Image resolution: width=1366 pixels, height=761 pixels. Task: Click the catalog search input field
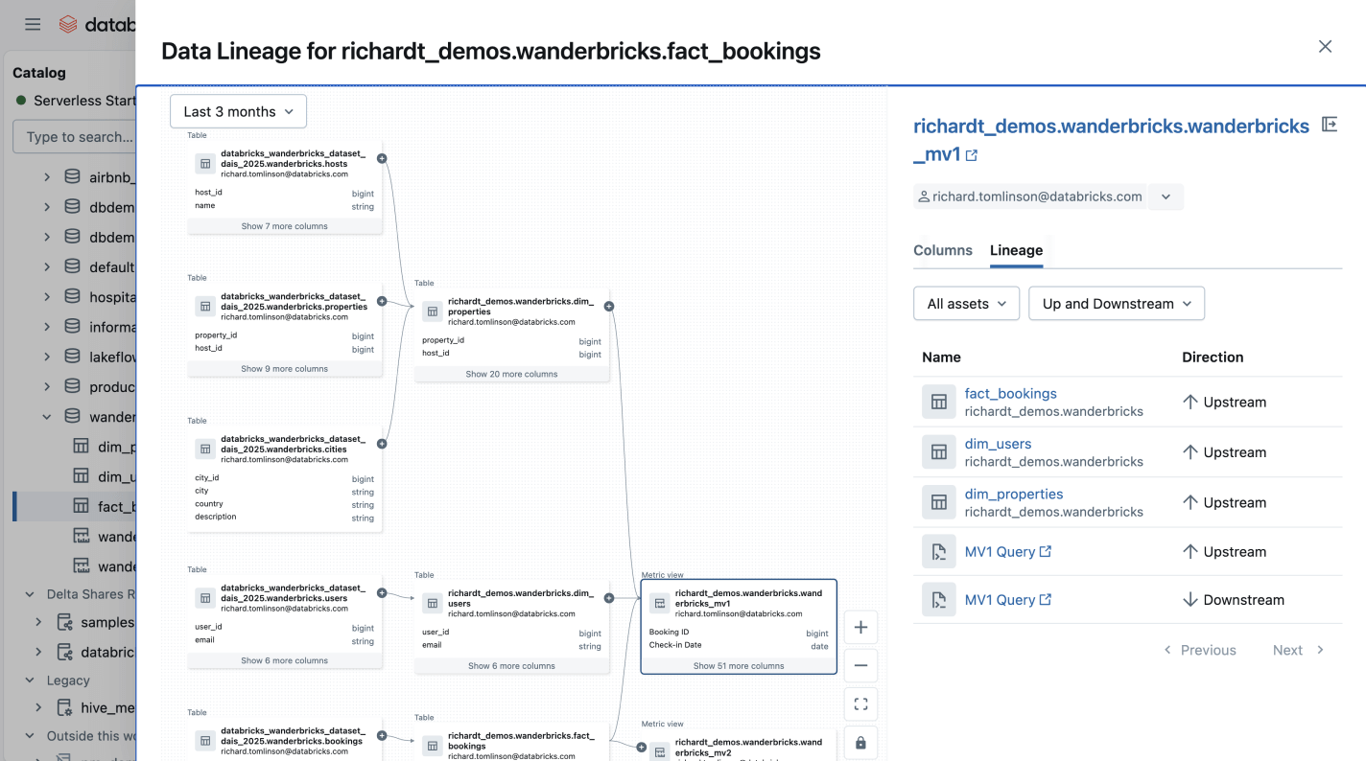(x=77, y=137)
